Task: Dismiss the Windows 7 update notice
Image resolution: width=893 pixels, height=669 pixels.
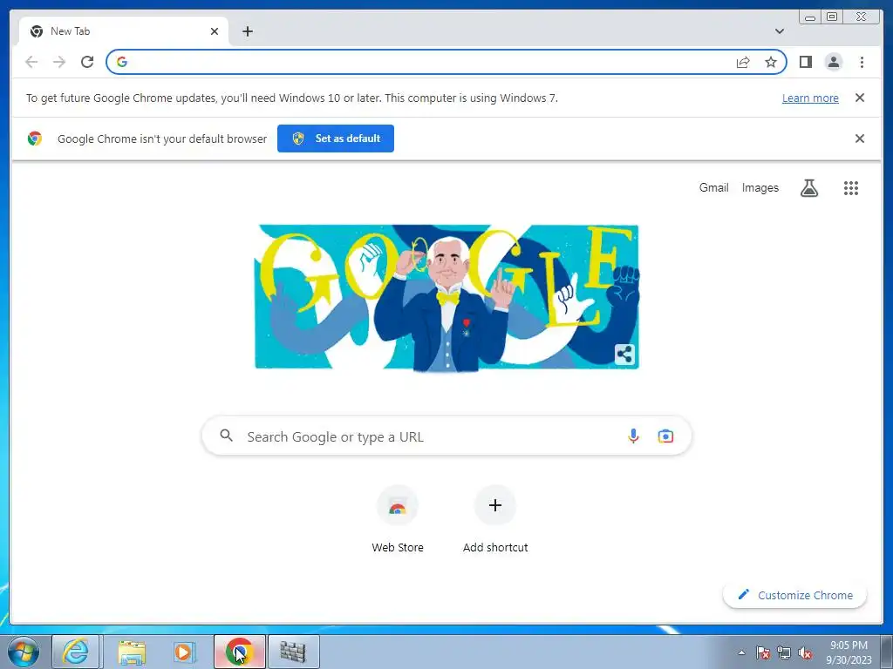Action: coord(860,98)
